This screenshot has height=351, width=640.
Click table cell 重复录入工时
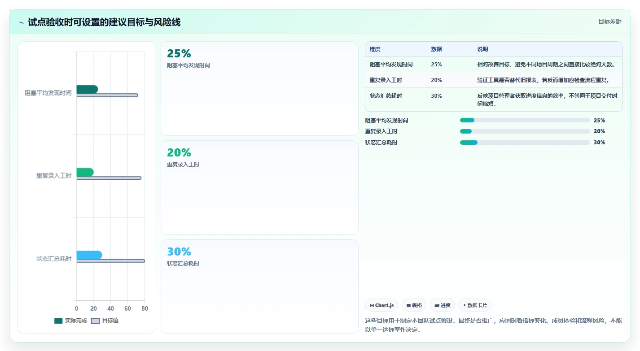pos(386,80)
